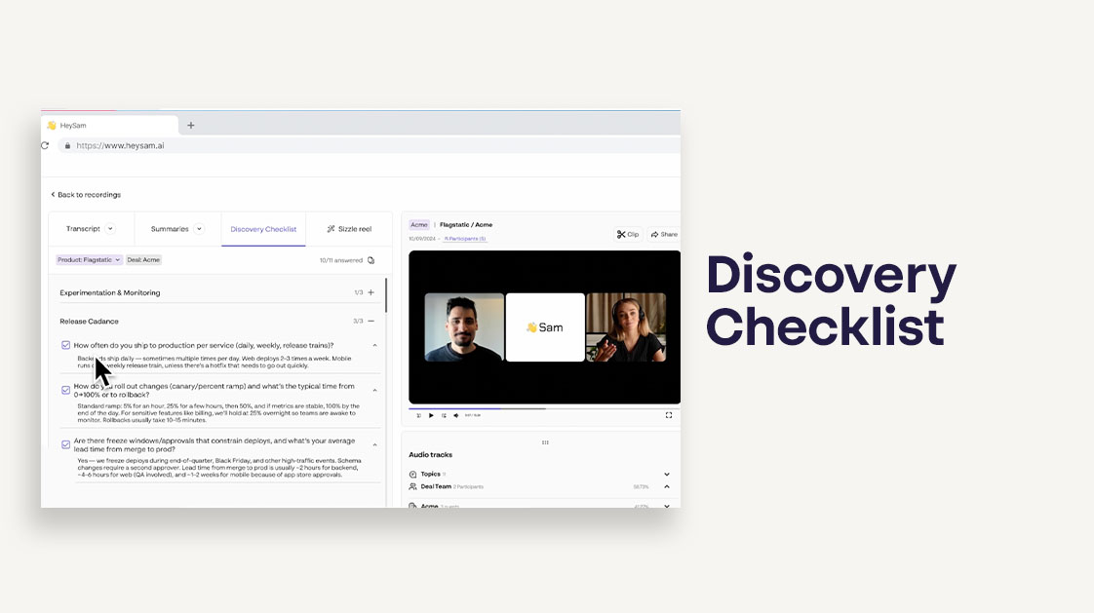Click the Clip scissors button

point(628,234)
